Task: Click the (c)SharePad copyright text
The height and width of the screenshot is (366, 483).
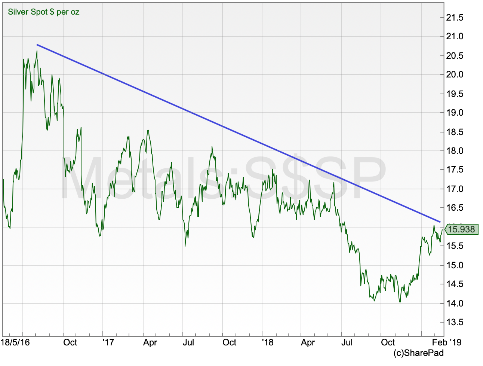Action: click(x=418, y=353)
